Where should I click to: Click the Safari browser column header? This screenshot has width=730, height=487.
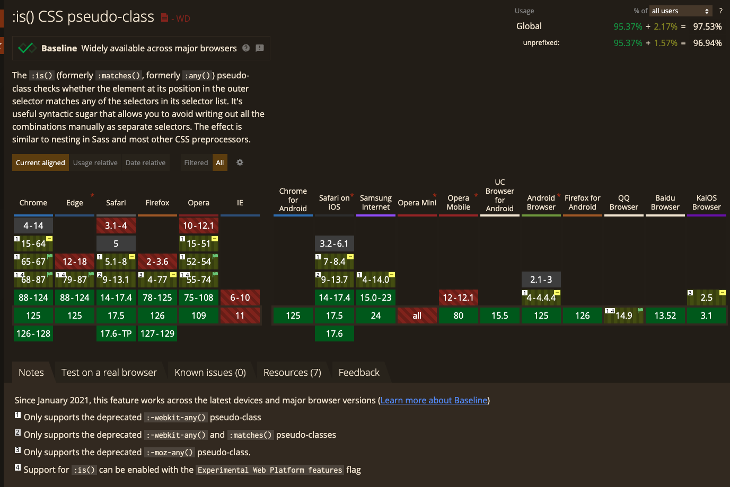click(116, 203)
